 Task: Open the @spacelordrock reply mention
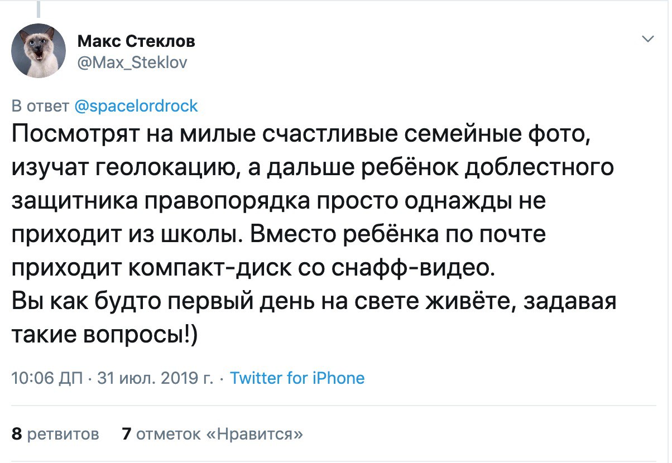click(x=136, y=105)
